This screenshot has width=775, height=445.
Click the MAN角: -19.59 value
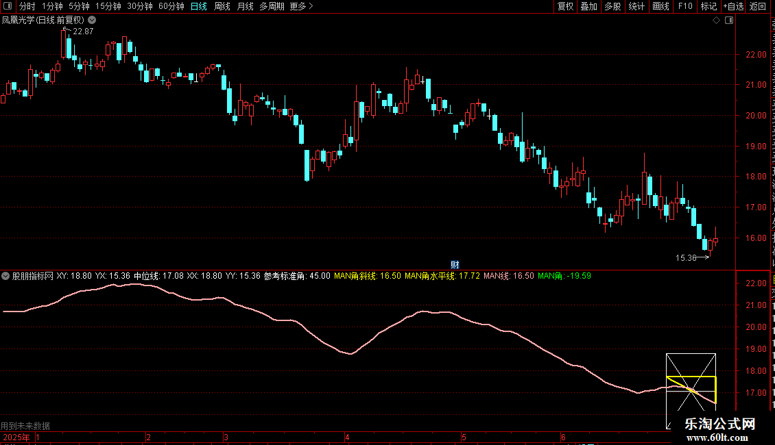(x=564, y=276)
